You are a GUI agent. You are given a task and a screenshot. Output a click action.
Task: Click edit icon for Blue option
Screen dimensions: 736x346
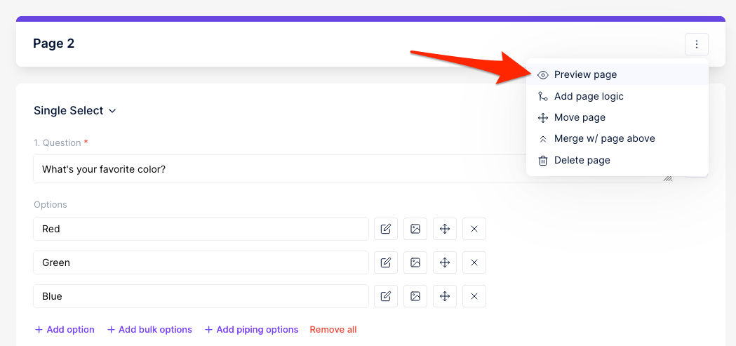coord(386,296)
